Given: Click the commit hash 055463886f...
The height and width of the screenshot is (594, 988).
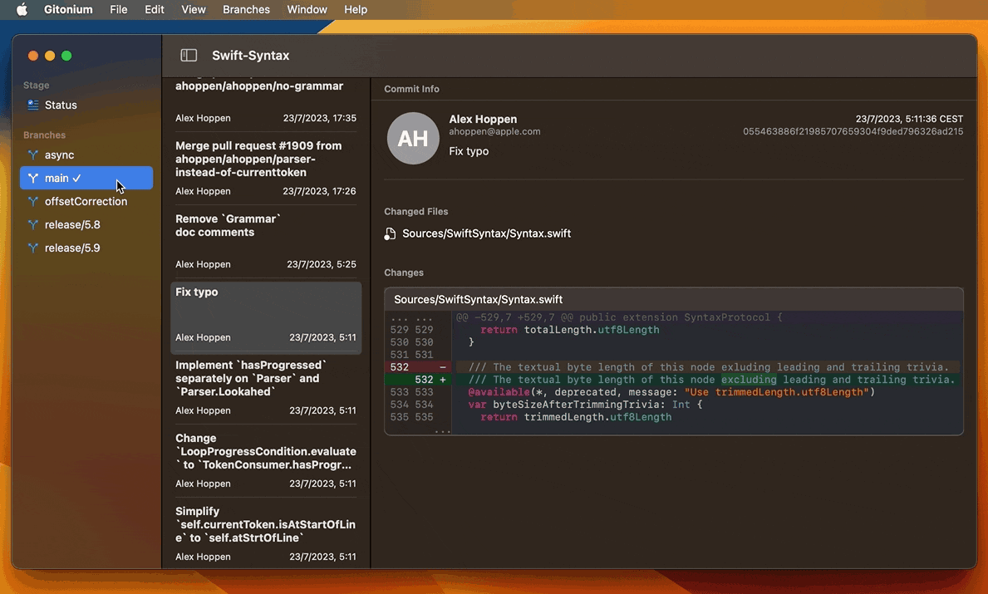Looking at the screenshot, I should [x=853, y=131].
